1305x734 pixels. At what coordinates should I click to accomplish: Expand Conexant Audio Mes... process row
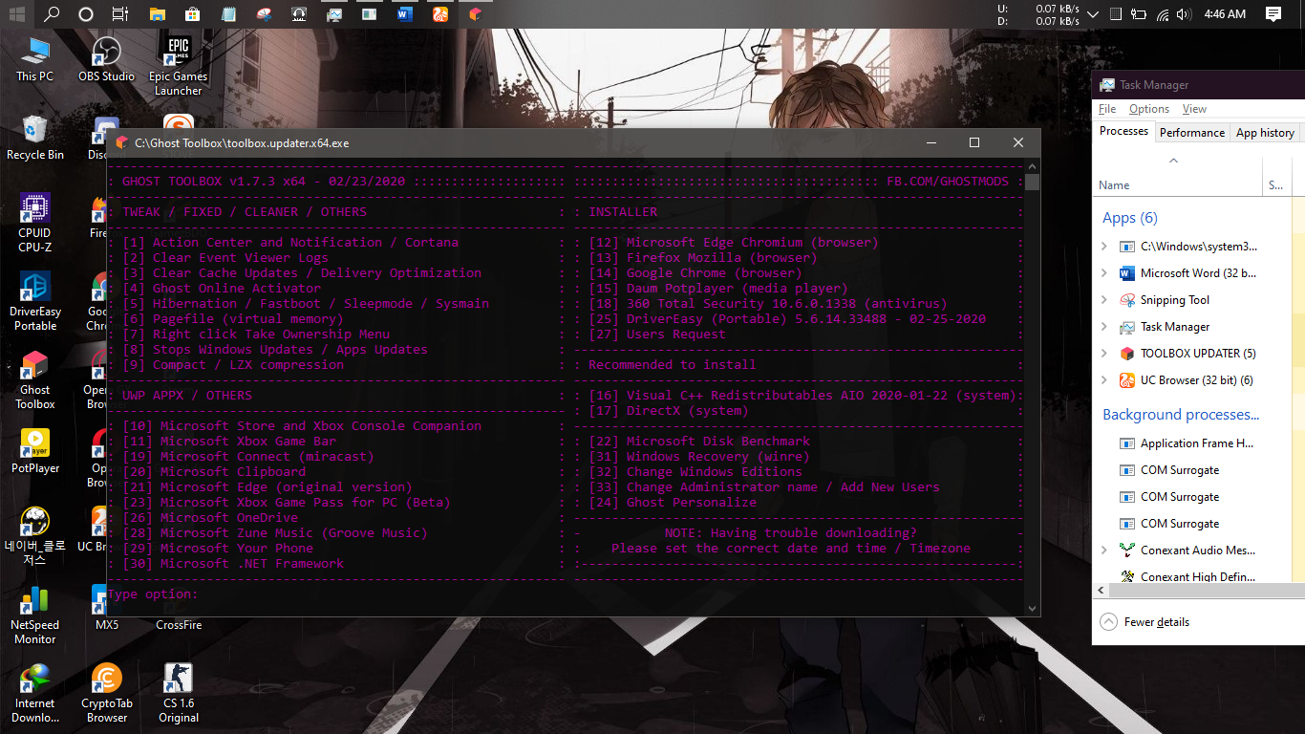click(1104, 550)
